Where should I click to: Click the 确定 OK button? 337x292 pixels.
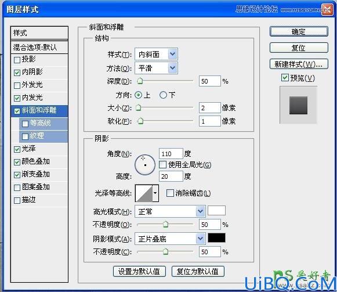299,31
